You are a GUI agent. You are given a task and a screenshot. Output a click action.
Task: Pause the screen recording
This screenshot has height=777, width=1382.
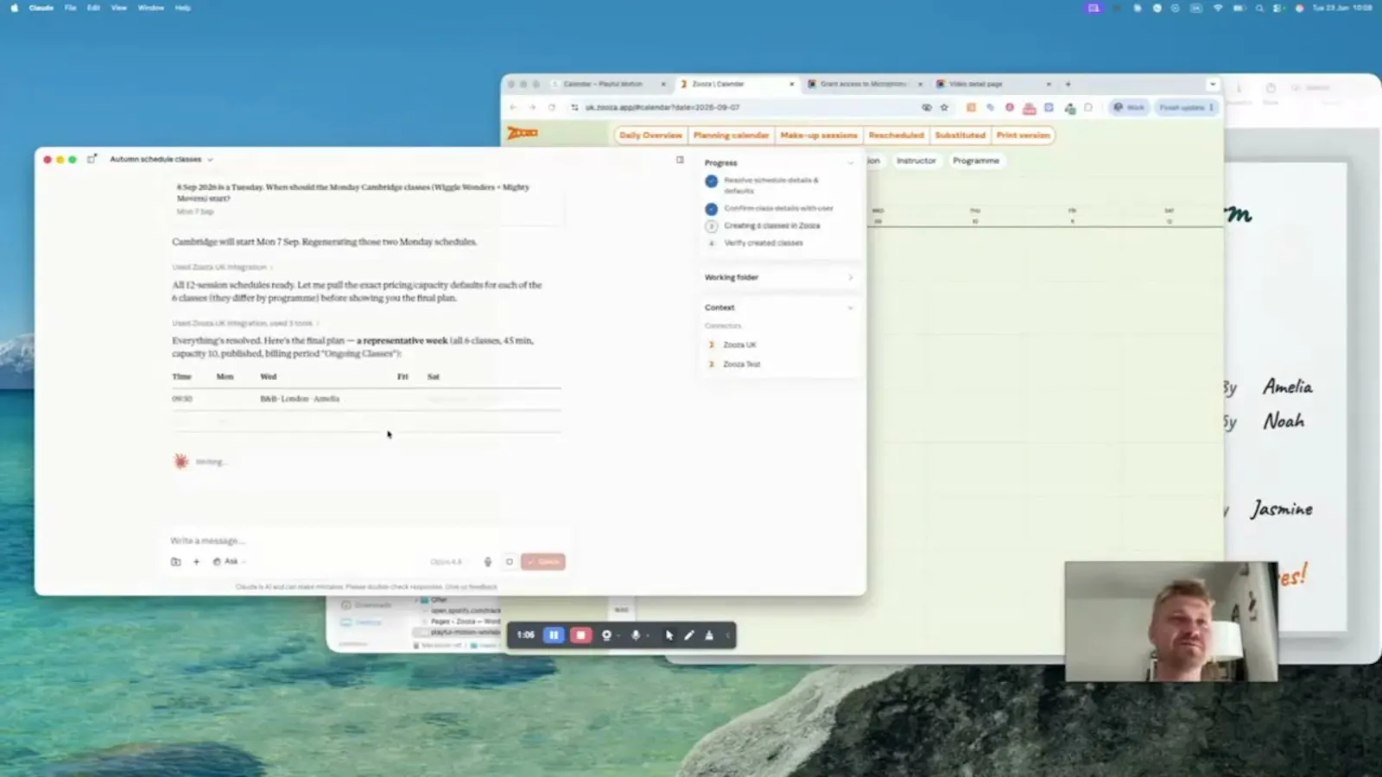coord(554,635)
